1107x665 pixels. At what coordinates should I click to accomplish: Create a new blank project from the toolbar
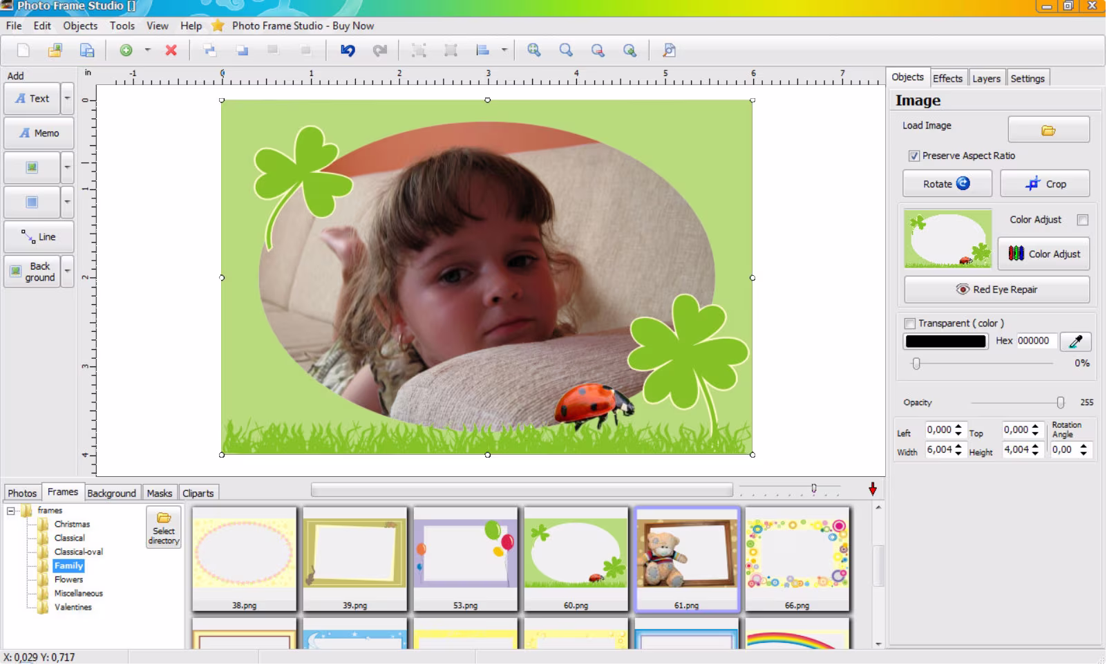tap(23, 50)
